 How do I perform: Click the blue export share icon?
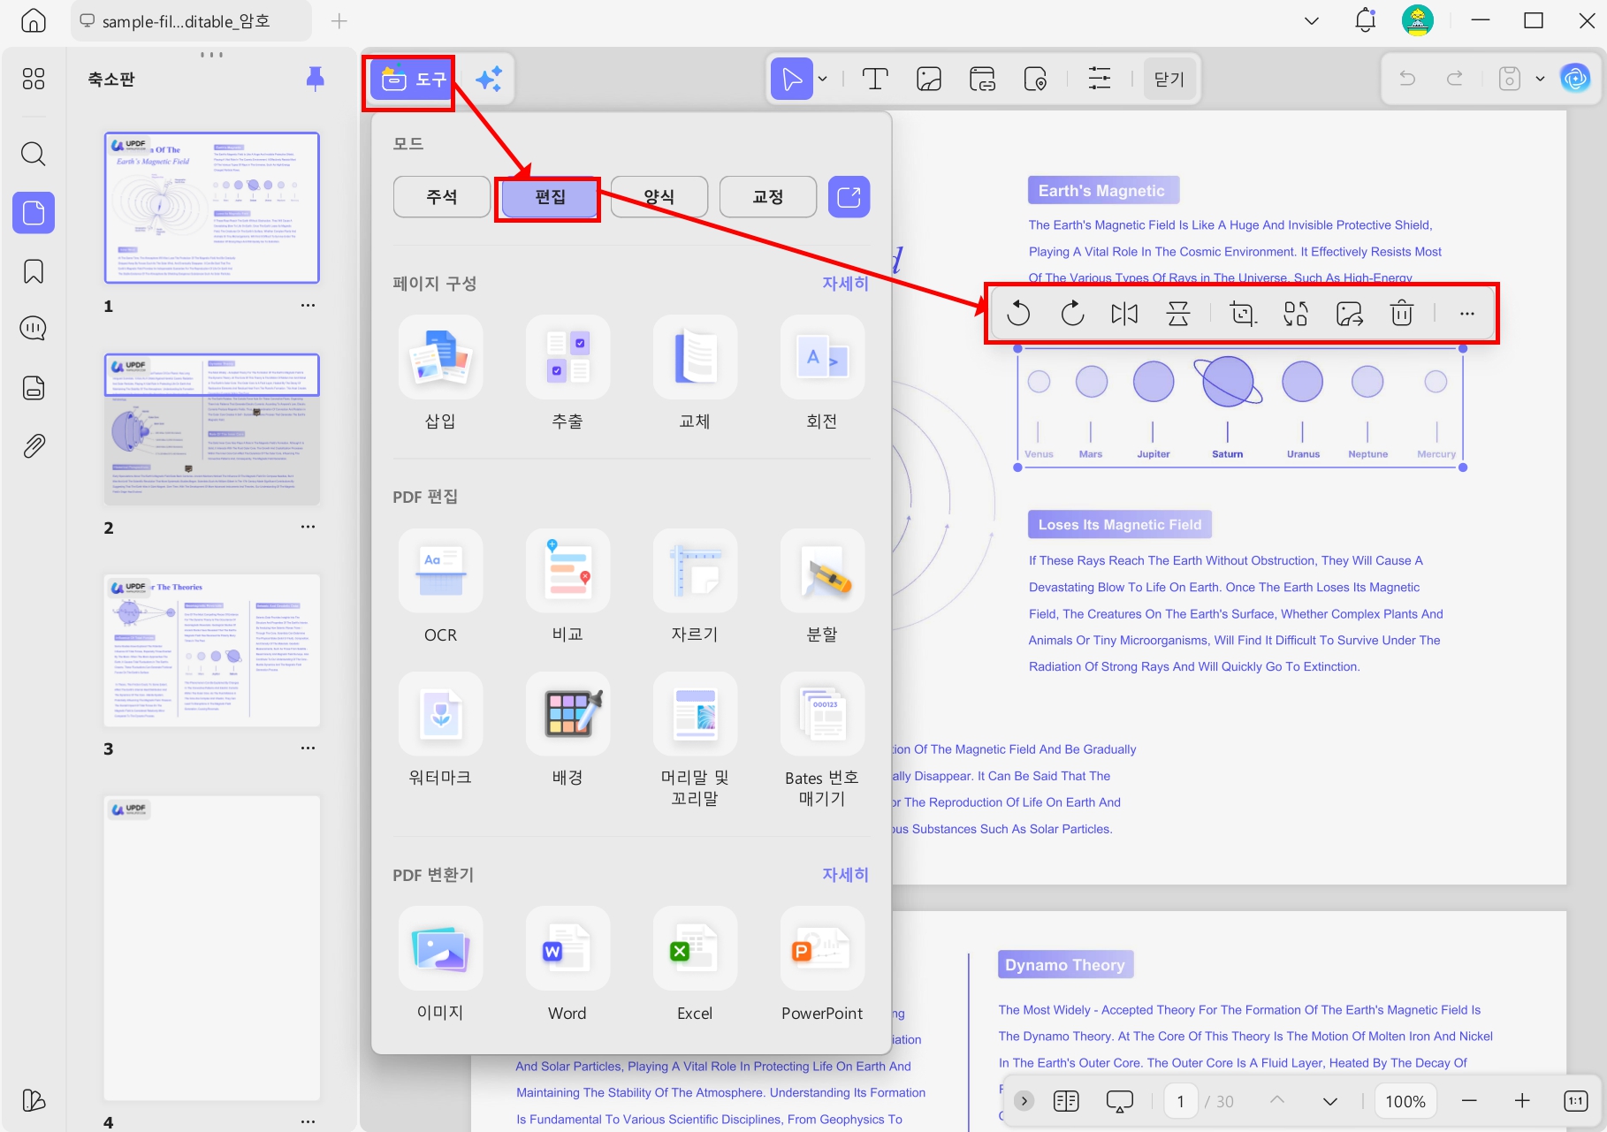tap(849, 196)
